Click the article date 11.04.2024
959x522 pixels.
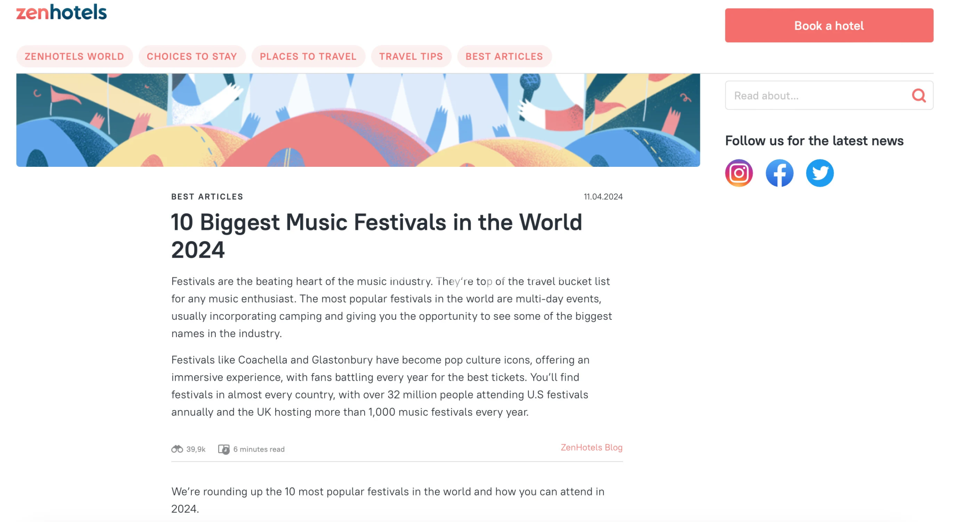click(603, 197)
